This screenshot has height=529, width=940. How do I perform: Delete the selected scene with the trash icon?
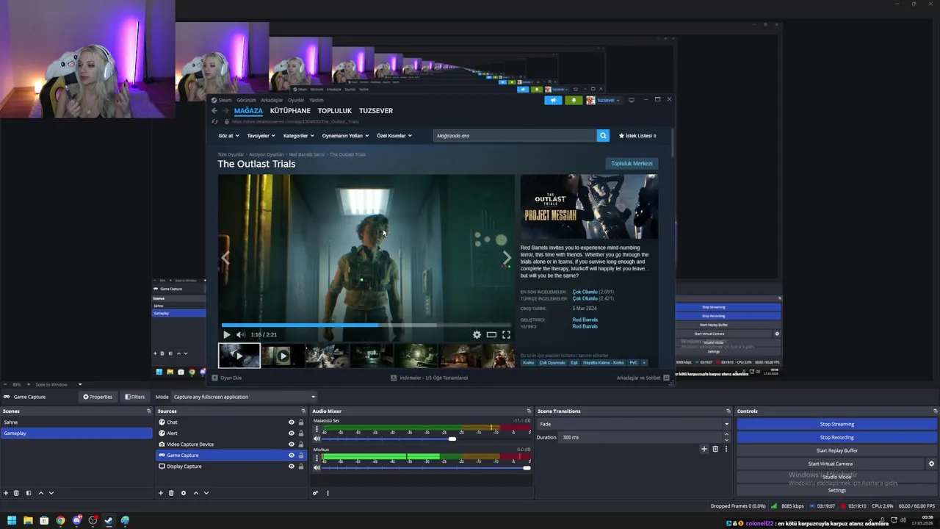16,493
